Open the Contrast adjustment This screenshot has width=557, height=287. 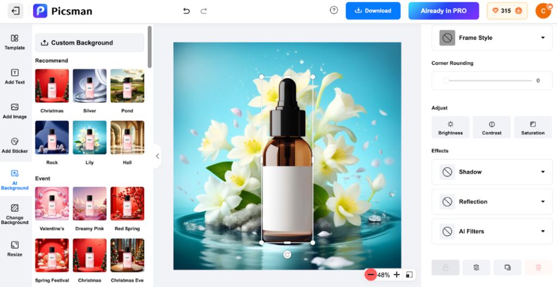(x=492, y=127)
